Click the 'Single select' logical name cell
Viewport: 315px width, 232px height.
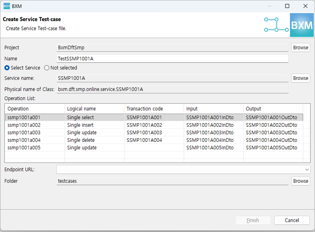pyautogui.click(x=94, y=117)
